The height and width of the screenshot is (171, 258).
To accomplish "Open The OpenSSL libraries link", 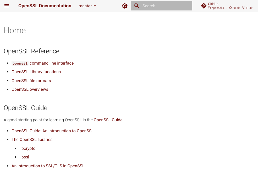I will coord(32,139).
